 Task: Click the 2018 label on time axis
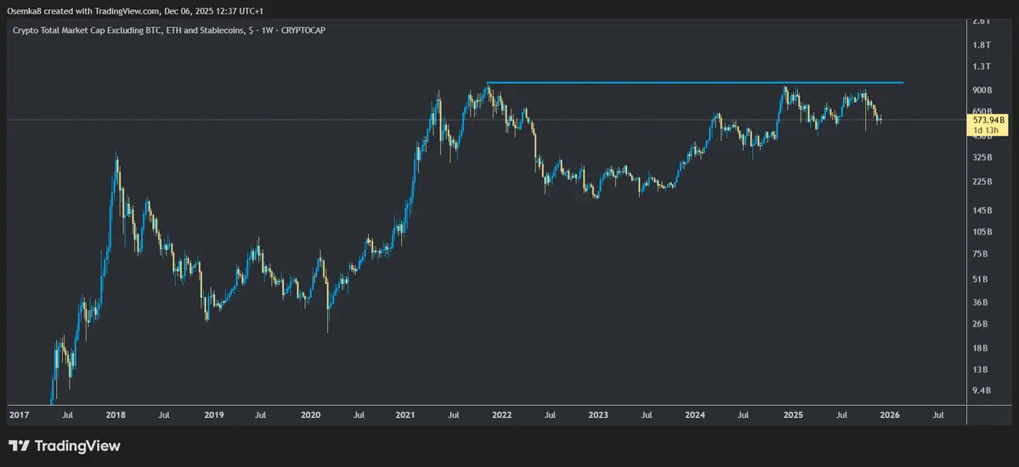point(115,414)
